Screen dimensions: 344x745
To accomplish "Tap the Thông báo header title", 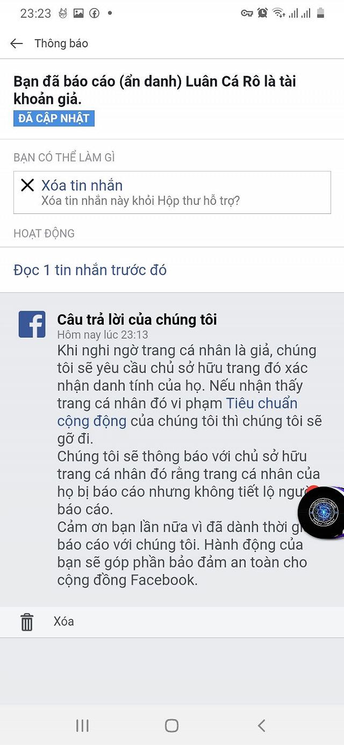I will click(61, 44).
